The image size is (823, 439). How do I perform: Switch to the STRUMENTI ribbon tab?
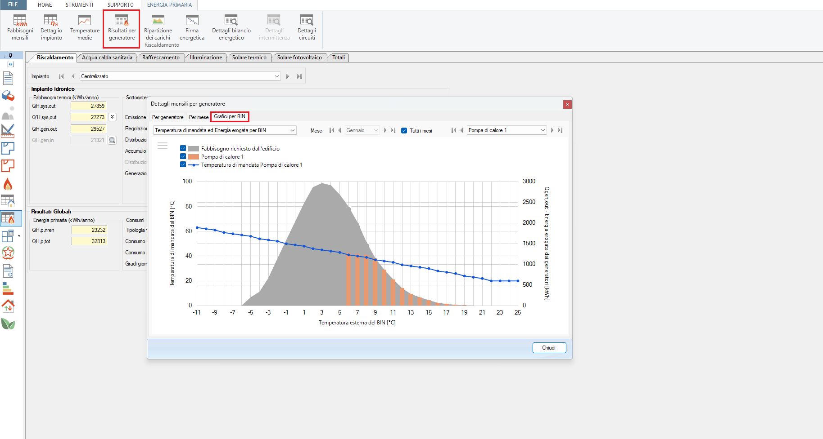(x=79, y=5)
